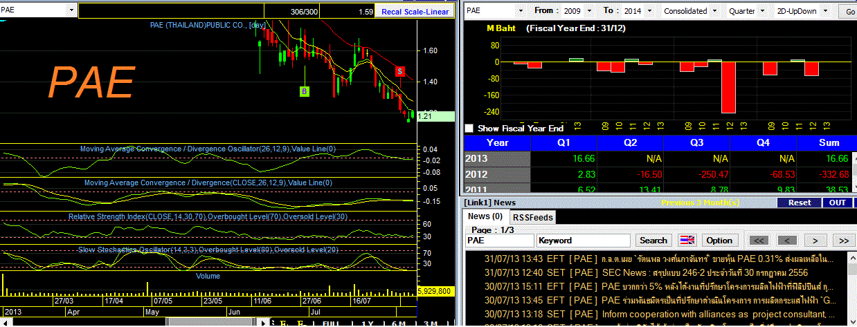Click the large red Q3 2012 loss bar
The width and height of the screenshot is (857, 327).
[728, 88]
